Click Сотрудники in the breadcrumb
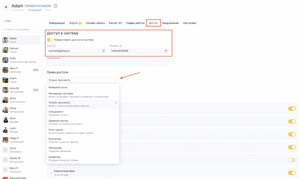299x179 pixels. (35, 10)
